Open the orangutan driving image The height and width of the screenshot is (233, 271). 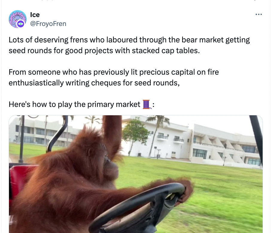136,174
